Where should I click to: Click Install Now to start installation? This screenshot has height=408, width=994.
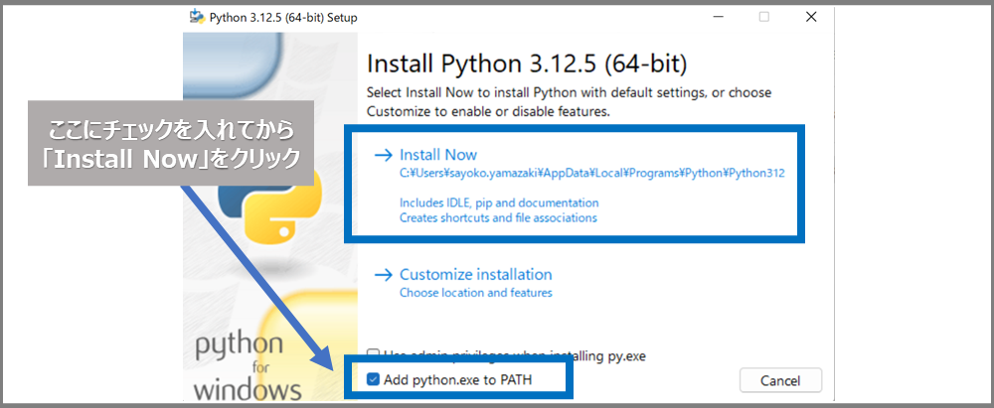[438, 155]
